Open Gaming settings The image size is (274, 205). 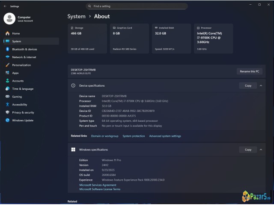(31, 97)
